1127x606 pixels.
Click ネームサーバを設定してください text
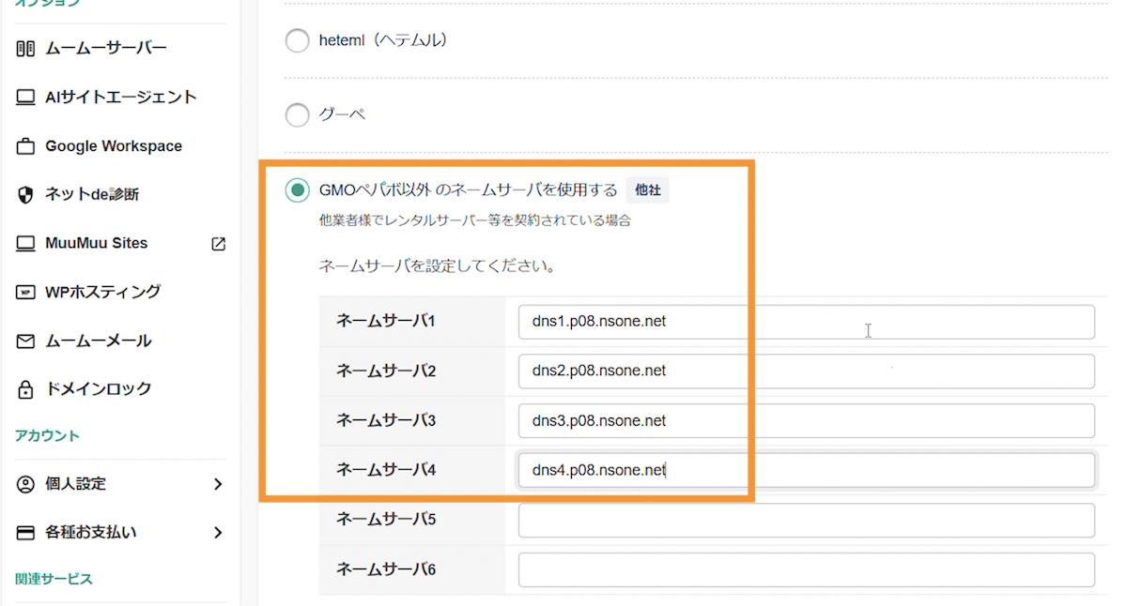click(x=437, y=266)
